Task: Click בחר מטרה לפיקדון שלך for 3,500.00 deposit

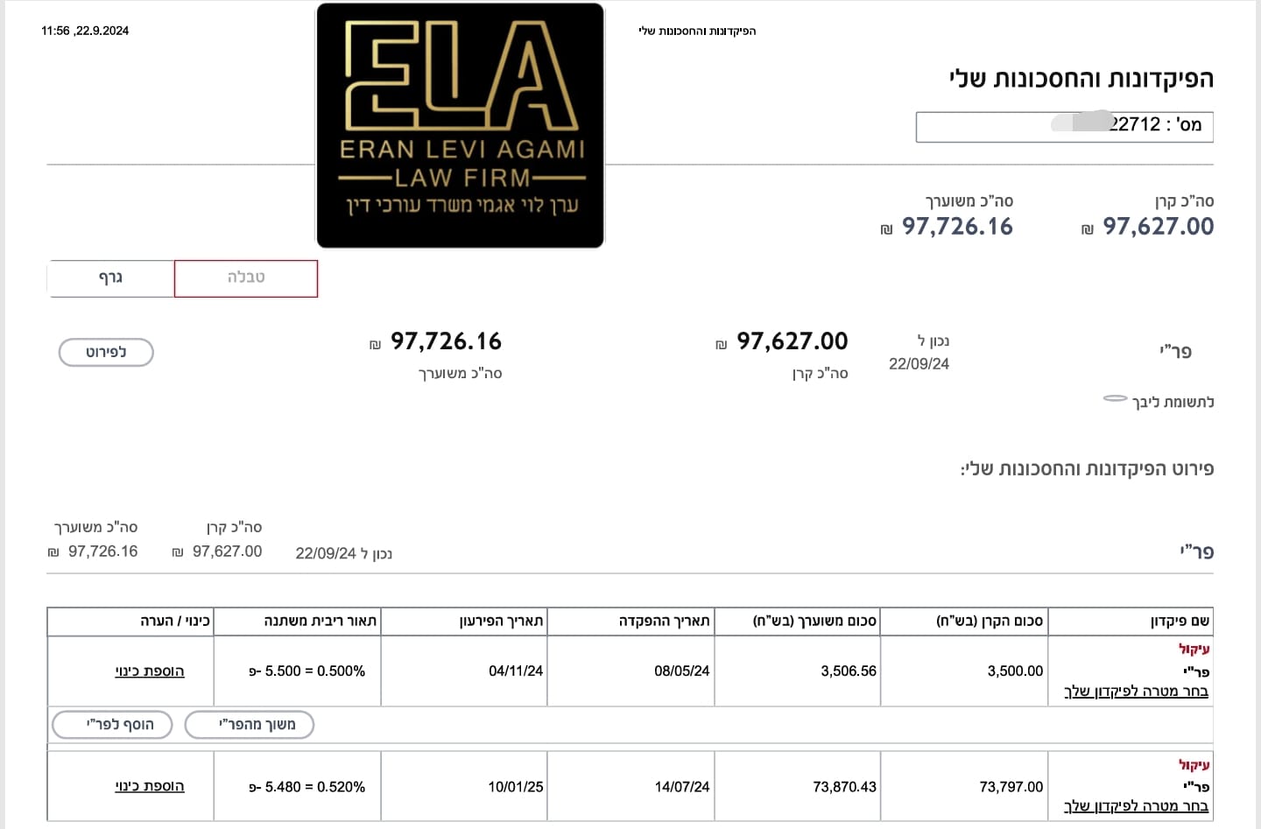Action: click(1136, 692)
